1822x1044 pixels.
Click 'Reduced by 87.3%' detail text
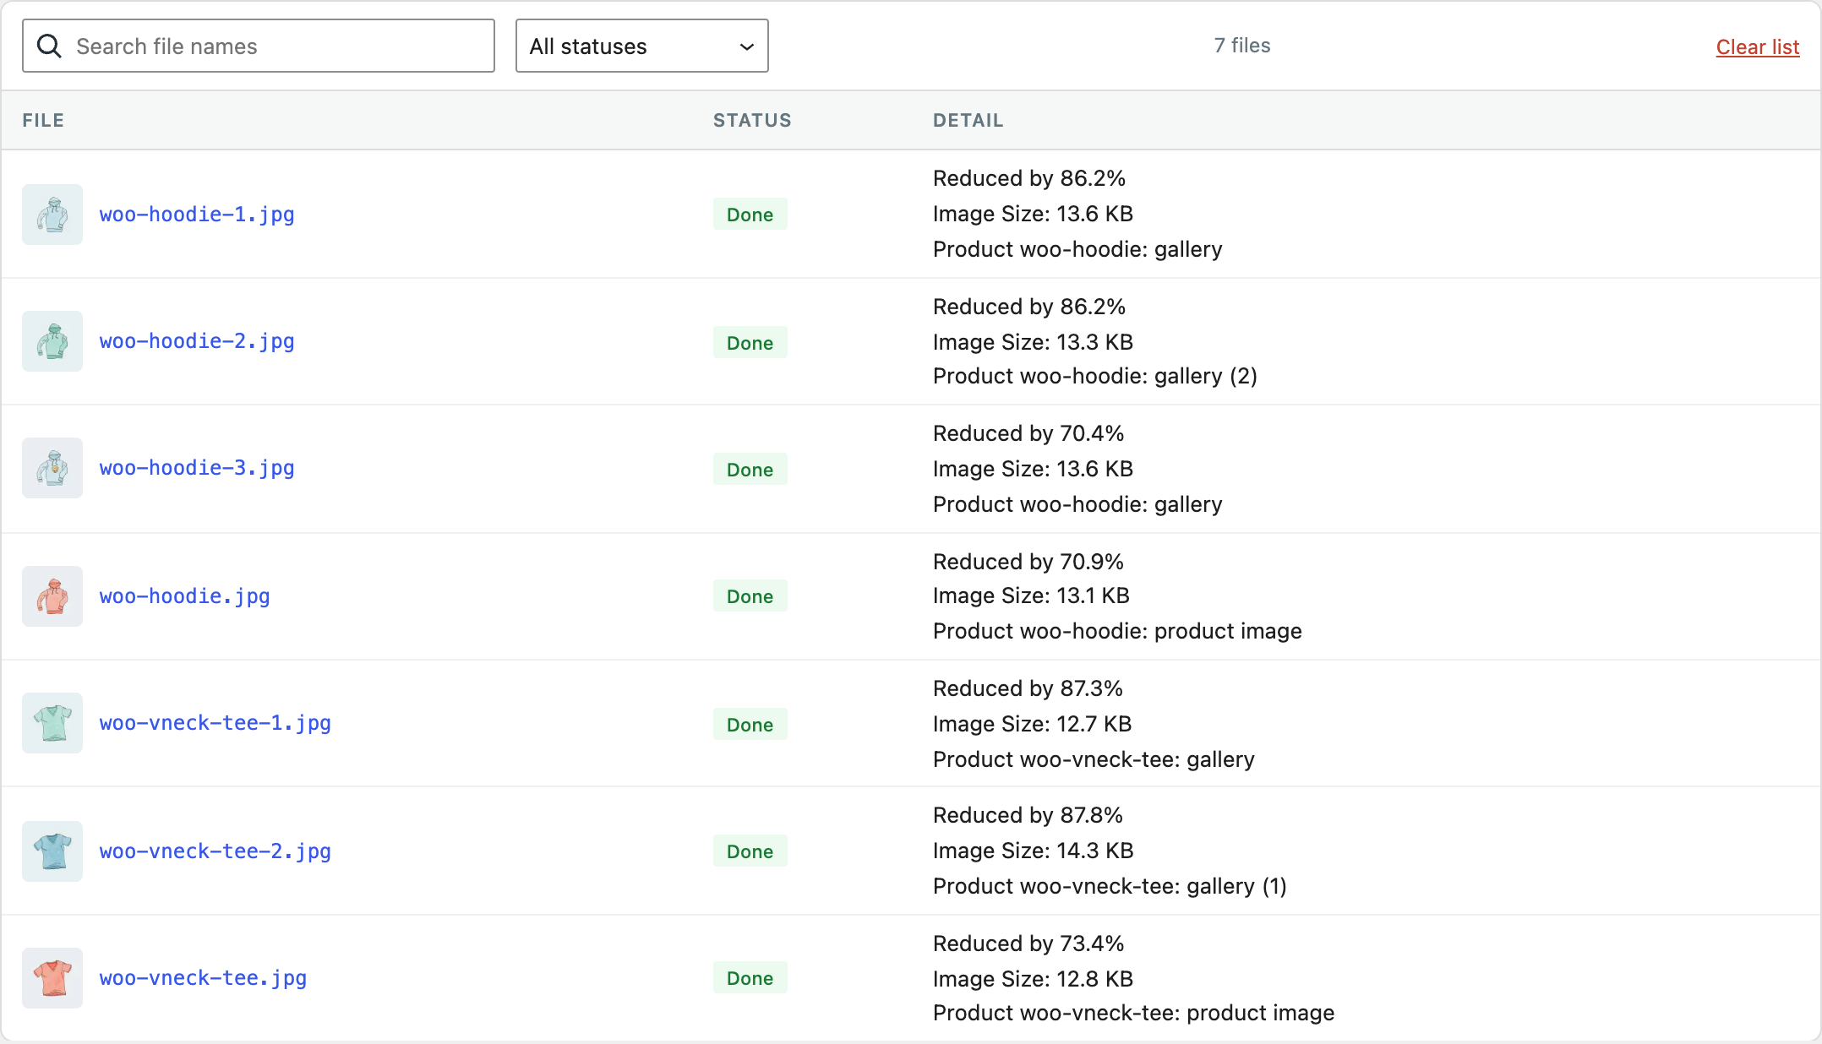point(1028,688)
